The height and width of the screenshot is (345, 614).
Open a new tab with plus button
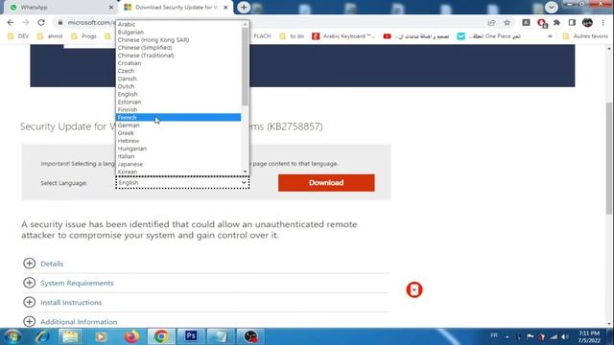point(244,7)
